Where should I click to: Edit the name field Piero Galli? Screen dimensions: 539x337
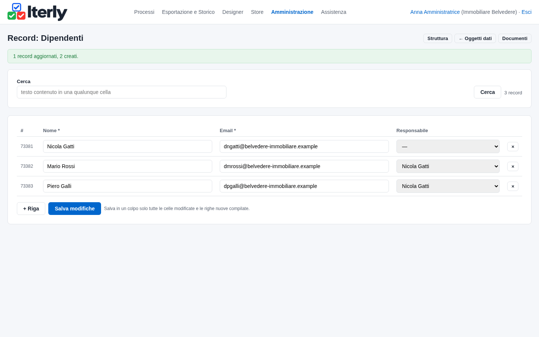128,186
